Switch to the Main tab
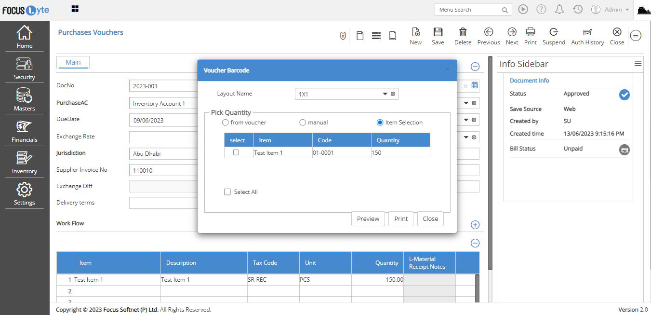Viewport: 651px width, 315px height. point(73,62)
